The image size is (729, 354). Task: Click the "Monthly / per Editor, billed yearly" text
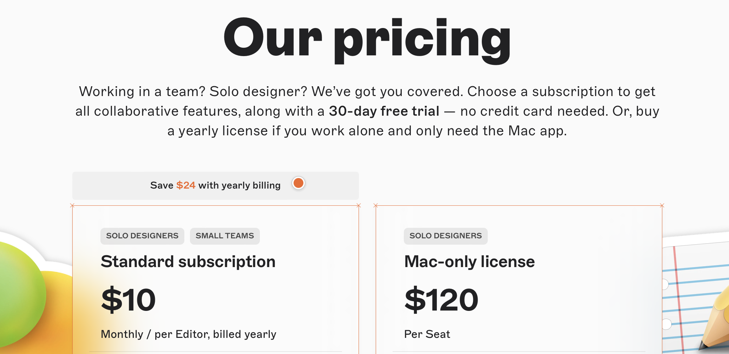[x=188, y=334]
